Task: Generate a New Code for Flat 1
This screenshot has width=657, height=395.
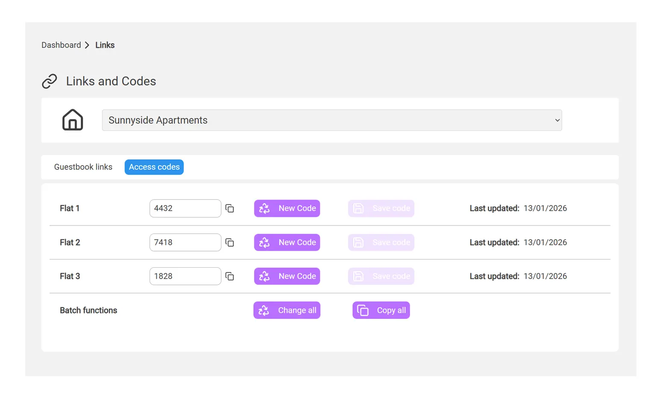Action: coord(287,208)
